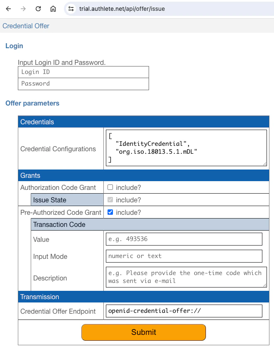Navigate back to the previous page
Screen dimensions: 274x349
click(x=8, y=8)
